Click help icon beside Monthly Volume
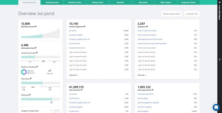Image resolution: width=222 pixels, height=113 pixels. coord(36,27)
